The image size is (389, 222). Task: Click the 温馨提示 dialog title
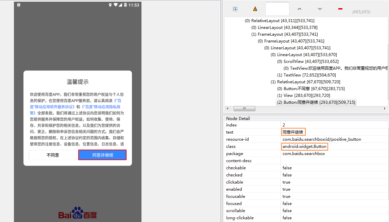point(78,82)
